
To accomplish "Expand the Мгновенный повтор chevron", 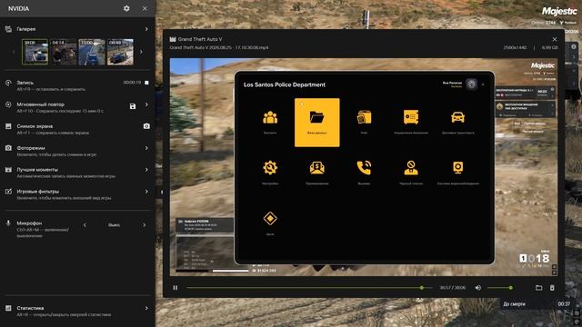I will click(146, 104).
